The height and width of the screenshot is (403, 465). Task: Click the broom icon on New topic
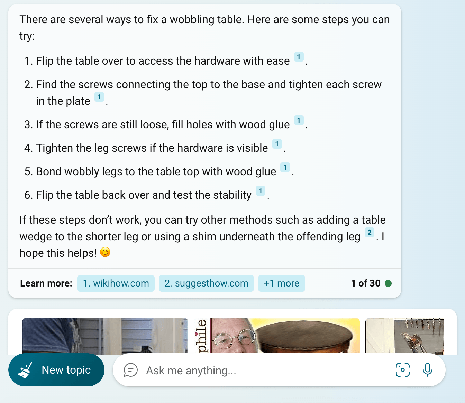[x=25, y=370]
